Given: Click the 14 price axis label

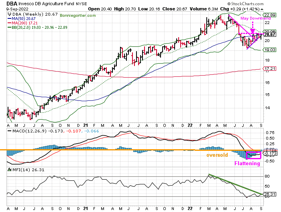Looking at the screenshot, I should pos(267,108).
